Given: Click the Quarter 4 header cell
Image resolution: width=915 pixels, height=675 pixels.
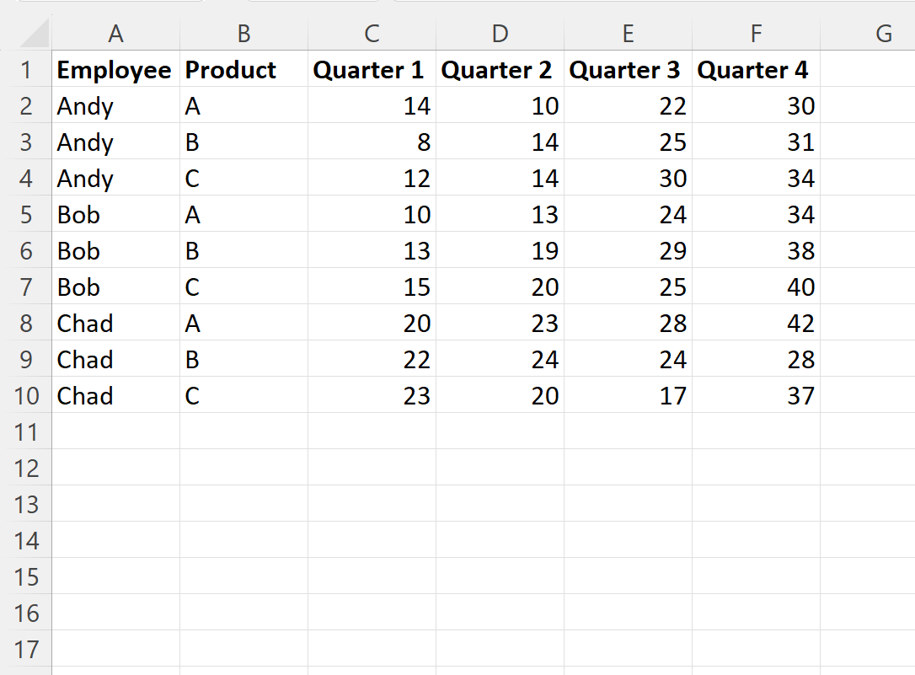Looking at the screenshot, I should (x=756, y=69).
